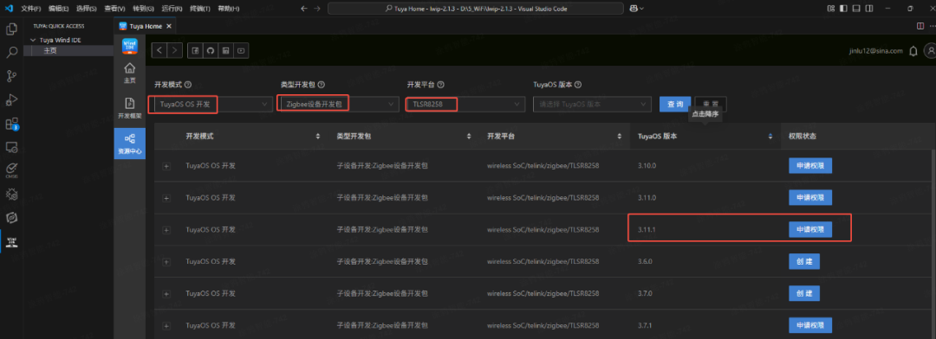Click the 查询 query button
Image resolution: width=936 pixels, height=339 pixels.
(675, 105)
